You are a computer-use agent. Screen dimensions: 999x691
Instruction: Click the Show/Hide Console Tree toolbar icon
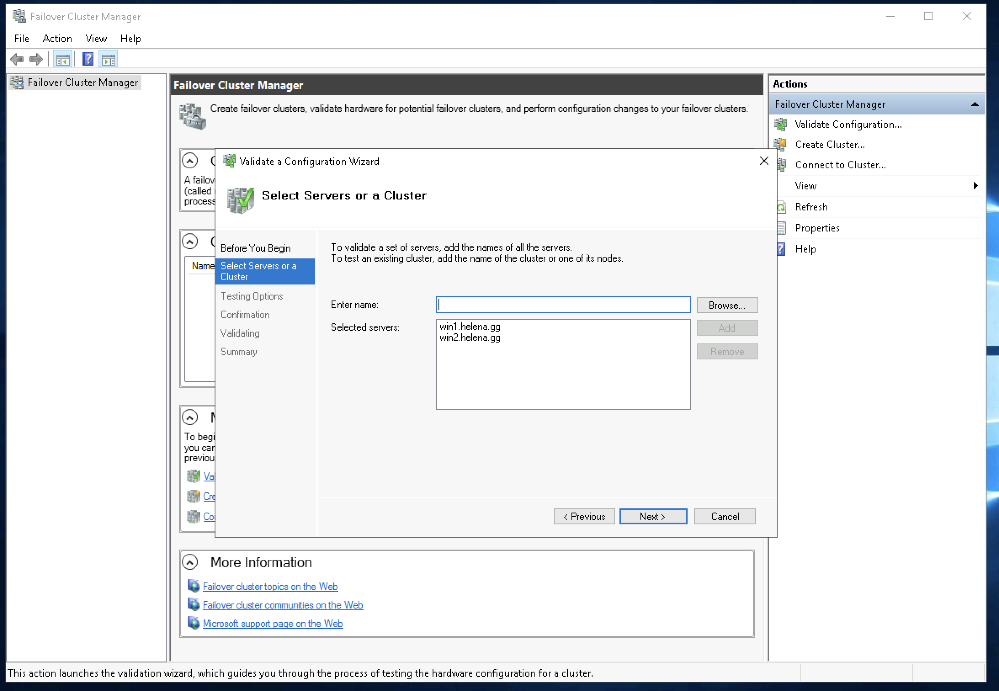point(63,59)
